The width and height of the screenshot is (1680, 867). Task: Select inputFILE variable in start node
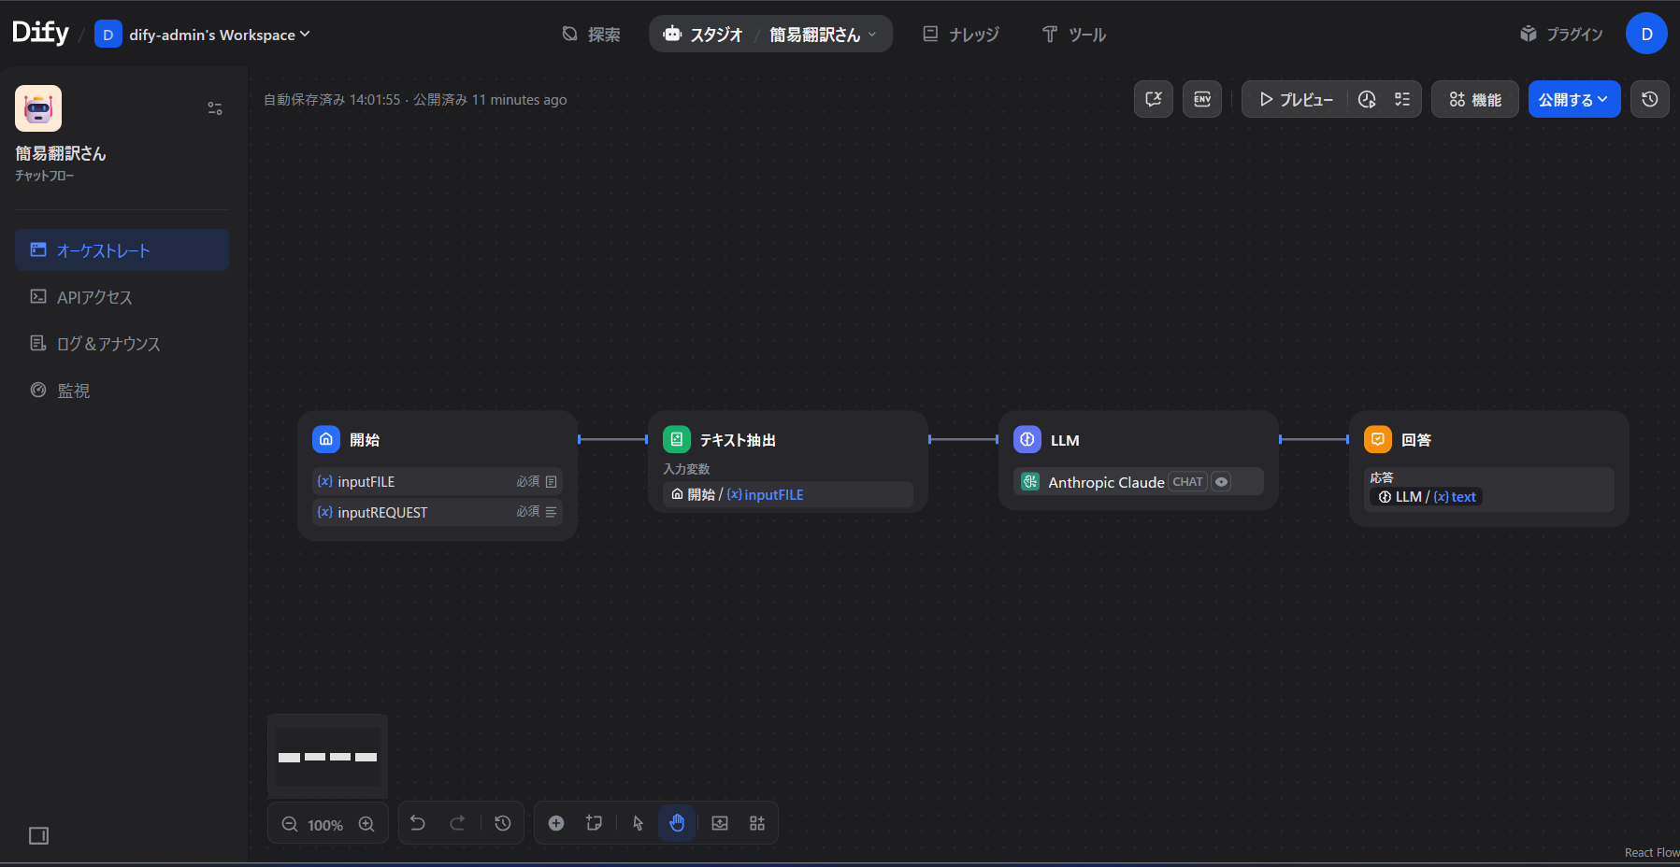[438, 481]
